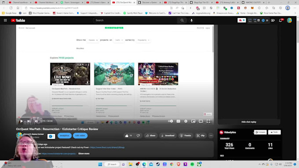Open the Spotify Web Player bookmark
This screenshot has width=299, height=168.
coord(133,13)
